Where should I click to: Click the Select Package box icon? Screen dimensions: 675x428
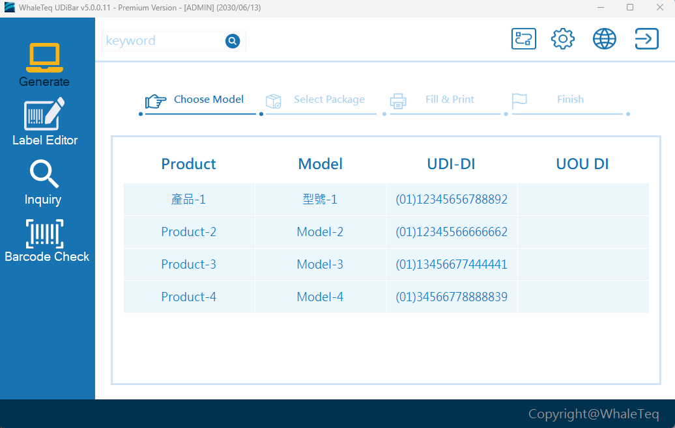pos(274,101)
